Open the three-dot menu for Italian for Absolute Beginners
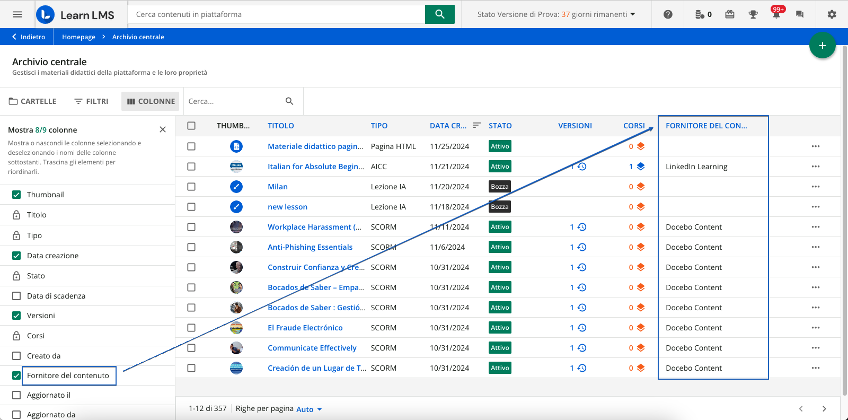848x420 pixels. [x=816, y=167]
